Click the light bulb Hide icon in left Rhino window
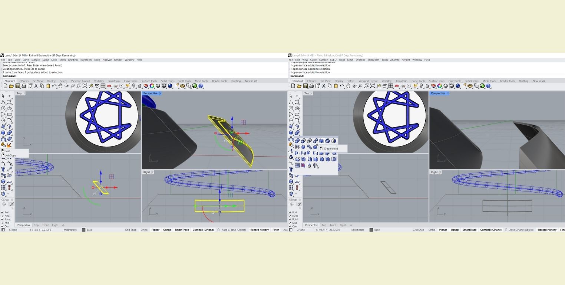 tap(133, 86)
